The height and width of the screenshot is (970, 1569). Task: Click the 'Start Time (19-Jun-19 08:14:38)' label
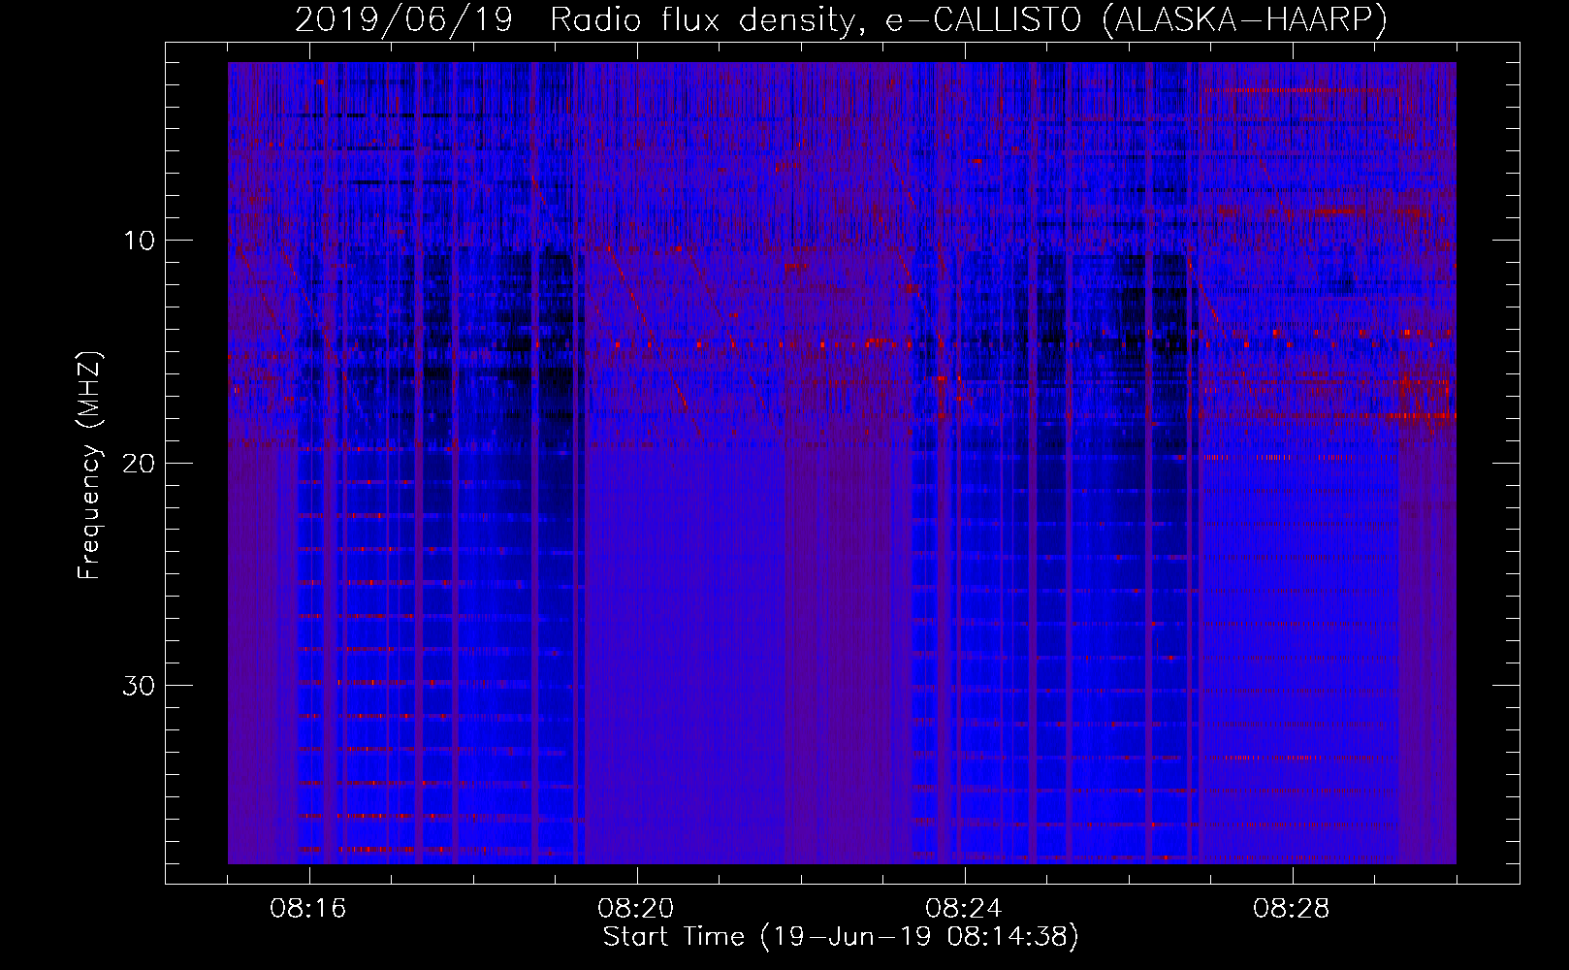[841, 937]
